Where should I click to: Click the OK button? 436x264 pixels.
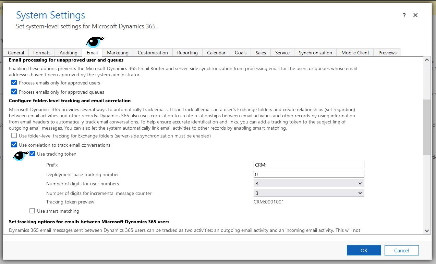coord(364,250)
